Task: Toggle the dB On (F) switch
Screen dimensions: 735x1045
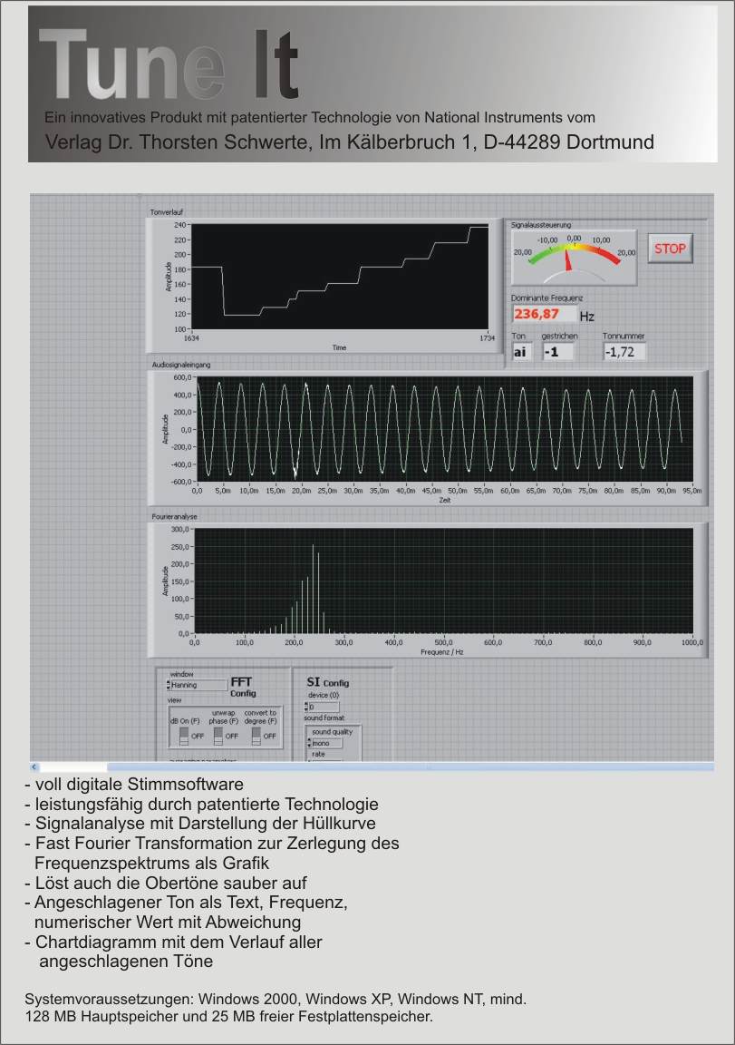Action: coord(184,736)
